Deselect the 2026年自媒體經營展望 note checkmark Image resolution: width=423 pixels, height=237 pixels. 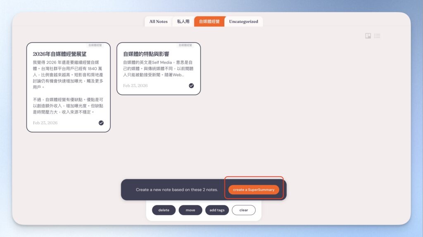(x=101, y=123)
